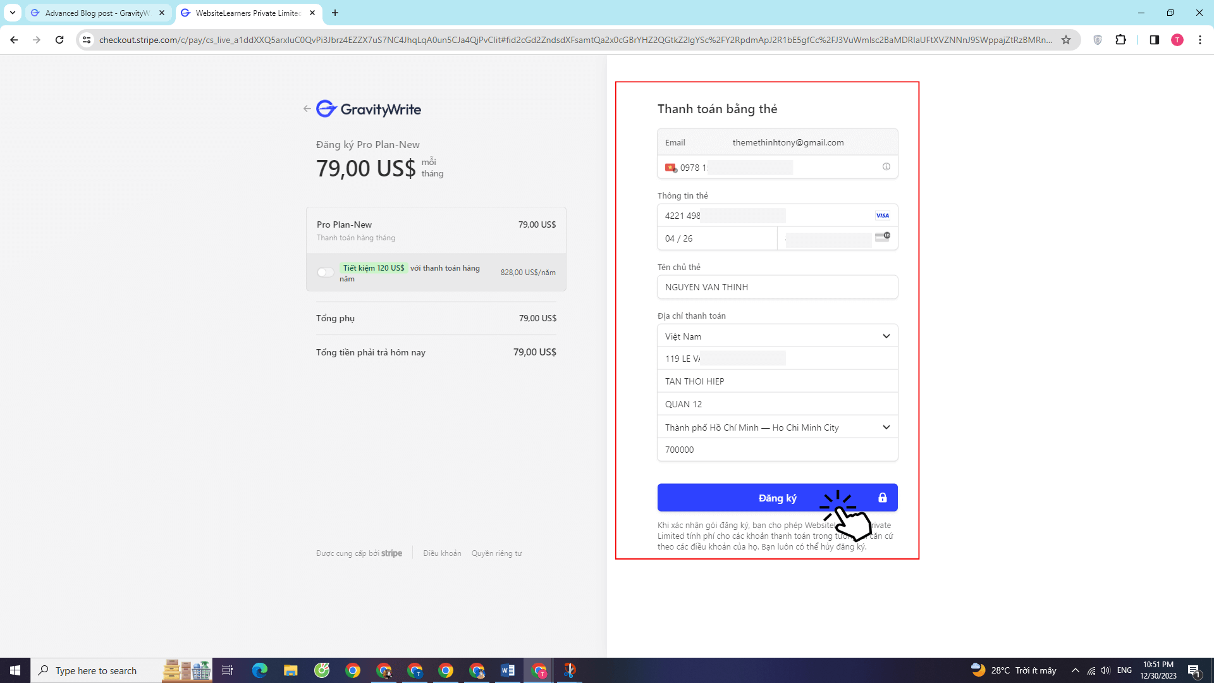Open File Explorer from the taskbar
The width and height of the screenshot is (1214, 683).
290,670
